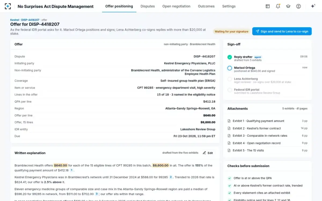Open the user profile icon

click(298, 6)
